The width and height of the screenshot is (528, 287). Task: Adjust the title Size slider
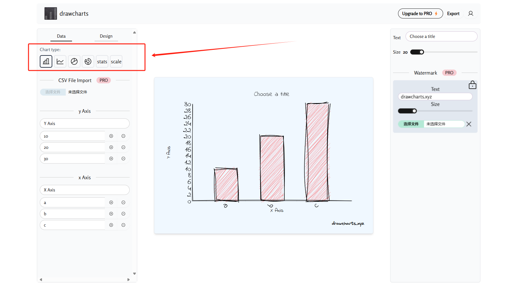coord(444,52)
